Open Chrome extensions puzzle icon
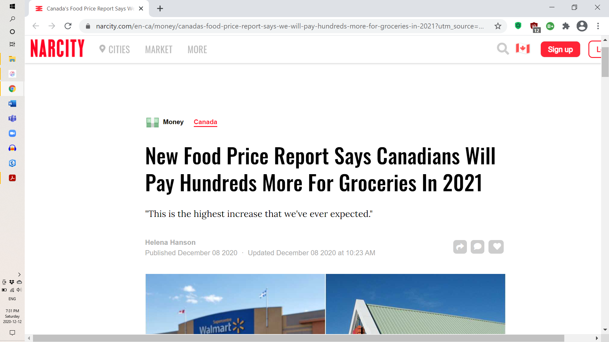 pos(566,26)
